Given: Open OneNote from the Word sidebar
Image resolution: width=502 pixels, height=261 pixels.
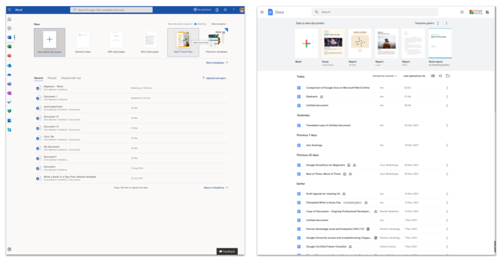Looking at the screenshot, I should click(9, 93).
